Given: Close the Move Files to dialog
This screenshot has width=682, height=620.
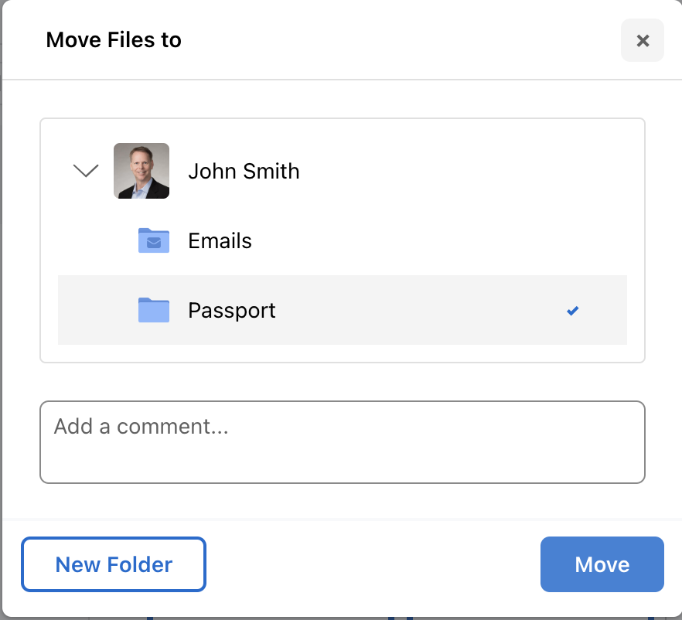Looking at the screenshot, I should (x=642, y=40).
